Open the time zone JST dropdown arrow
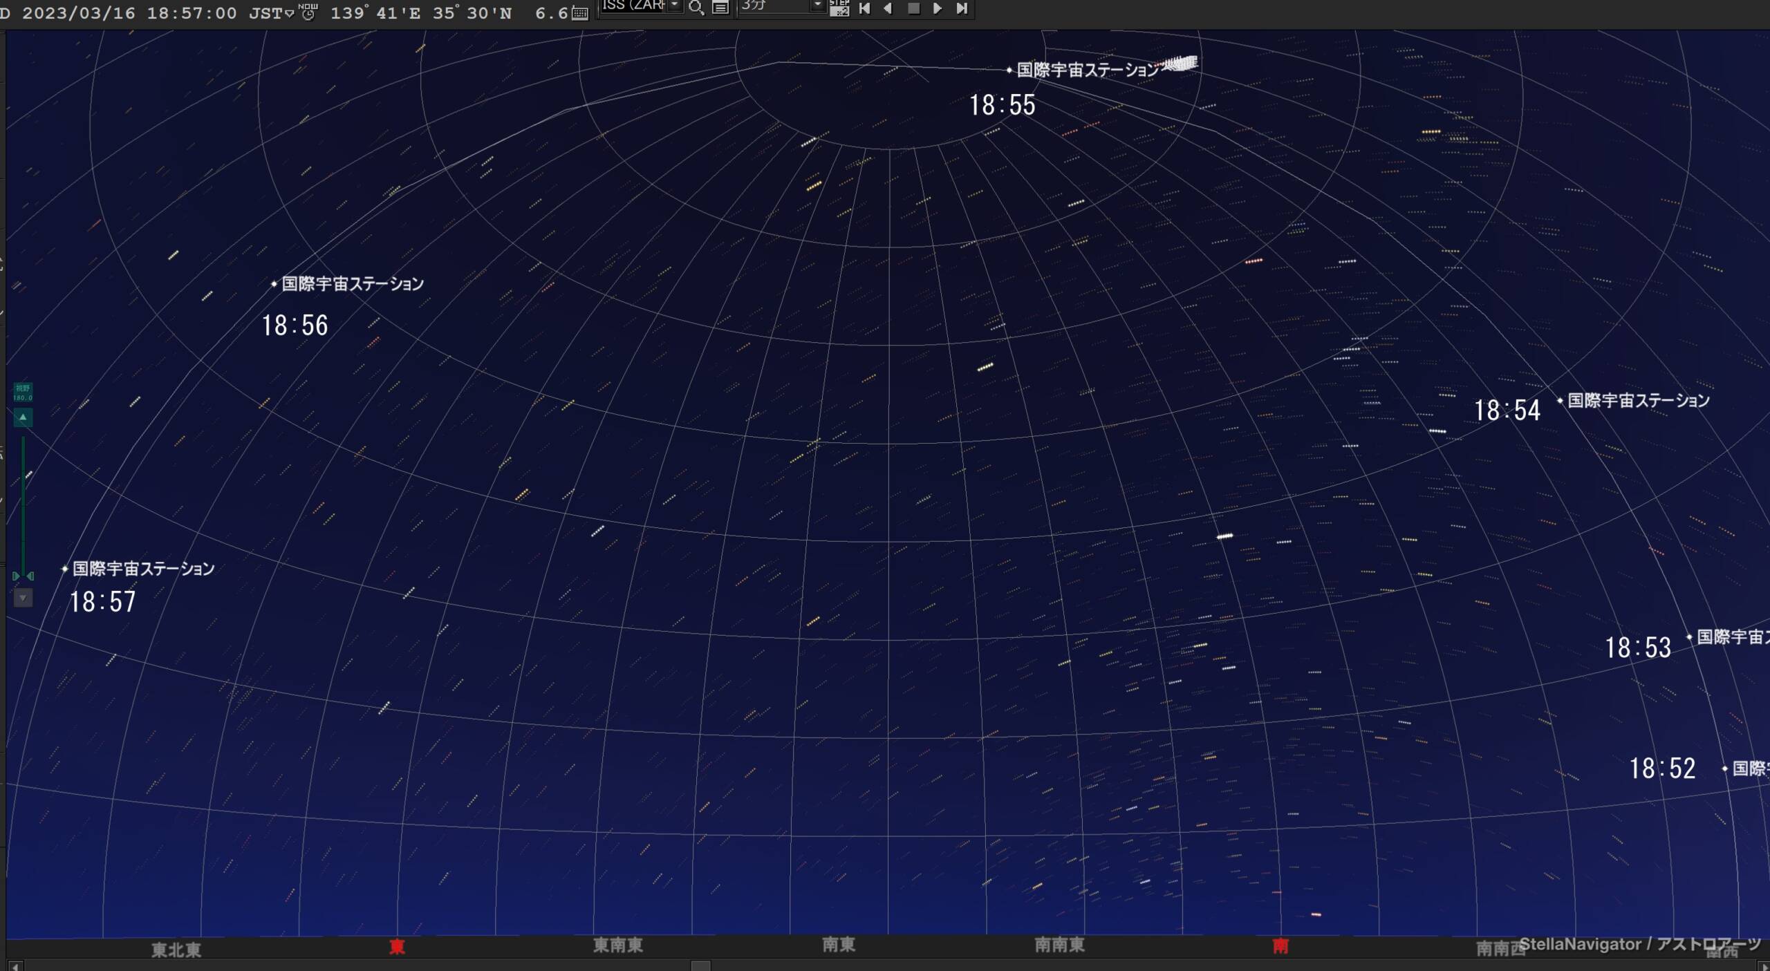This screenshot has height=971, width=1770. click(x=290, y=15)
